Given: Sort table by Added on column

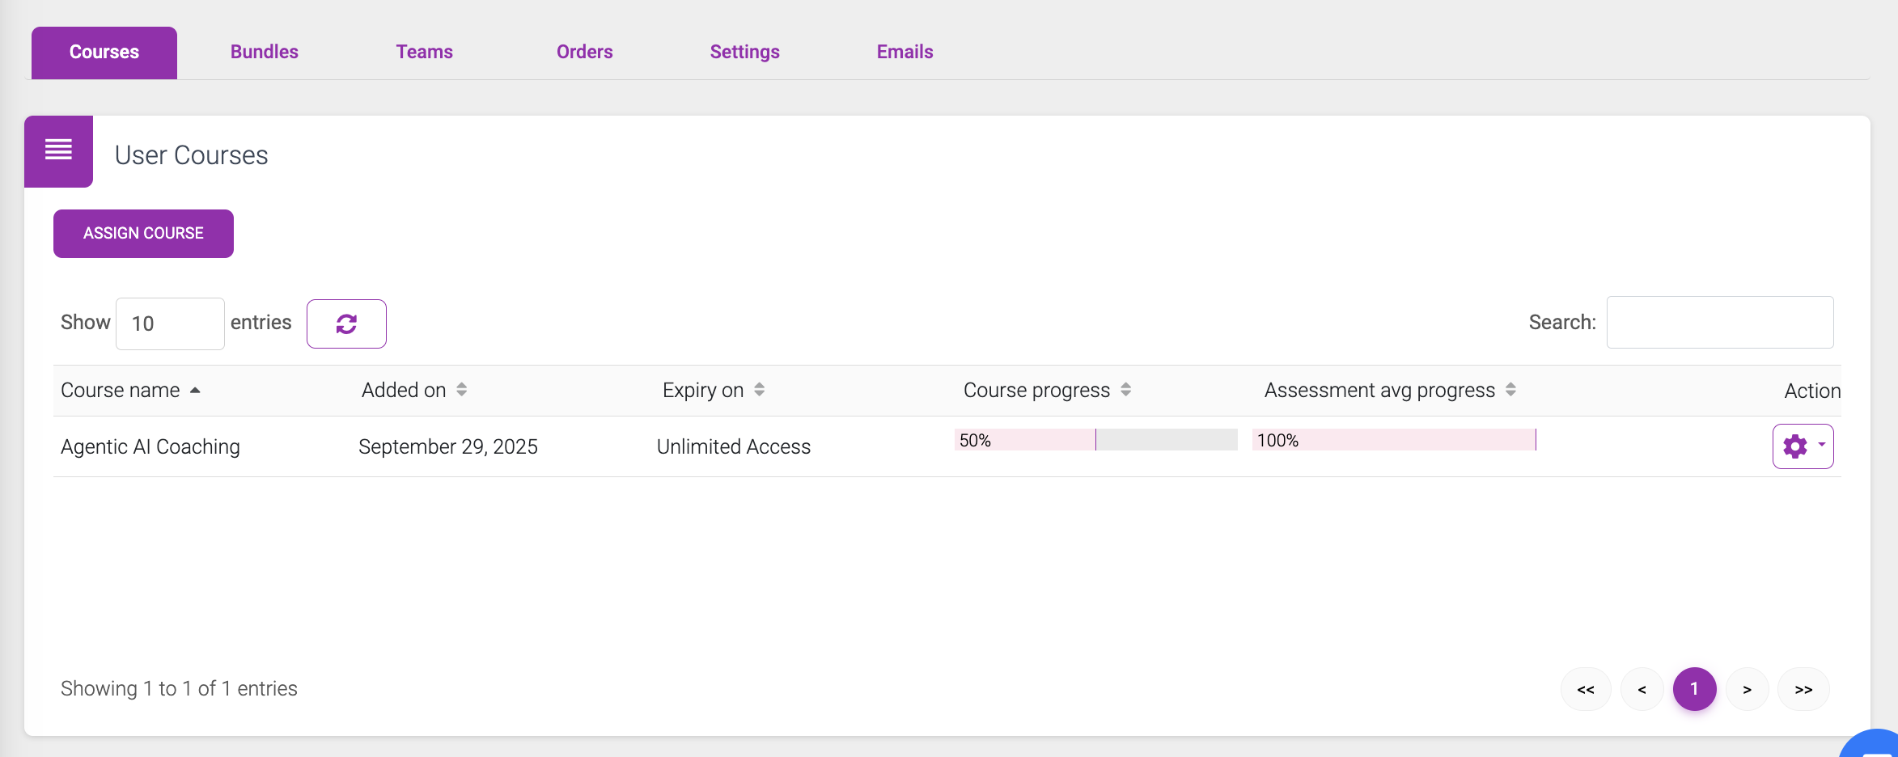Looking at the screenshot, I should click(x=461, y=390).
